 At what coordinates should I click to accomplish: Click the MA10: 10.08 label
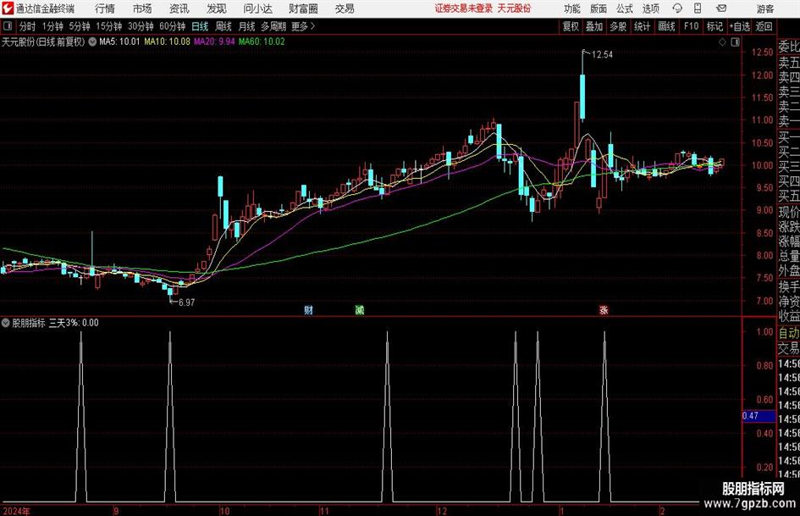click(x=168, y=42)
